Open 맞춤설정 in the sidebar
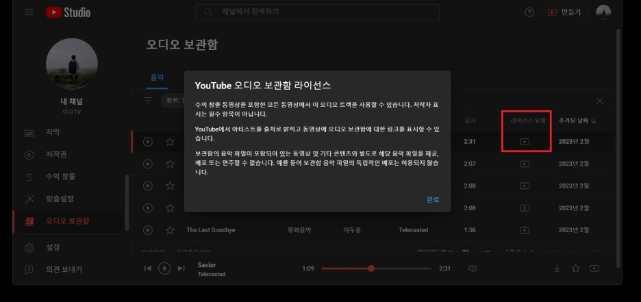 tap(60, 199)
